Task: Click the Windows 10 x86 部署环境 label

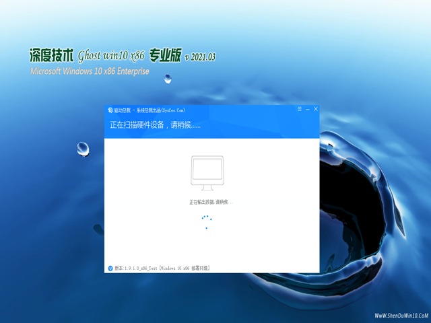Action: (185, 268)
